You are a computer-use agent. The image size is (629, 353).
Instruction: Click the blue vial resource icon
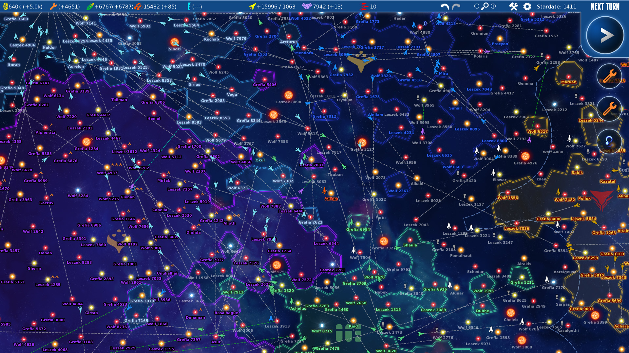189,6
